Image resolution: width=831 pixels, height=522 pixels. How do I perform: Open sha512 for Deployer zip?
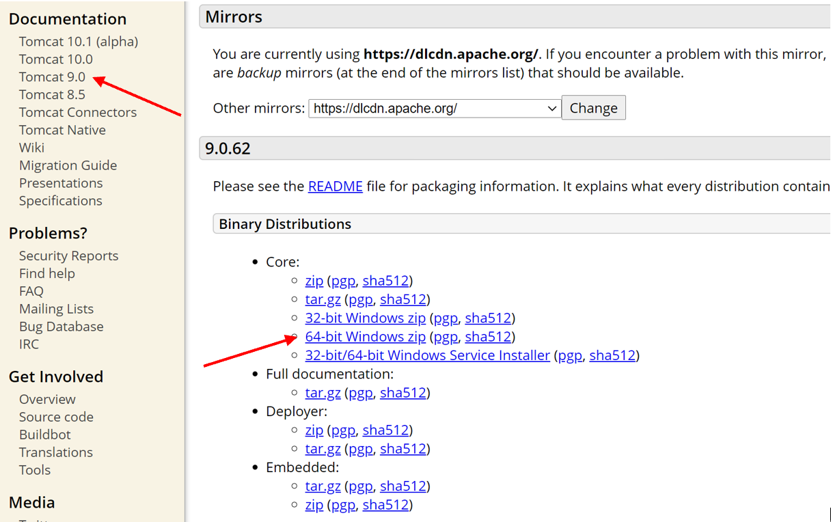(385, 430)
